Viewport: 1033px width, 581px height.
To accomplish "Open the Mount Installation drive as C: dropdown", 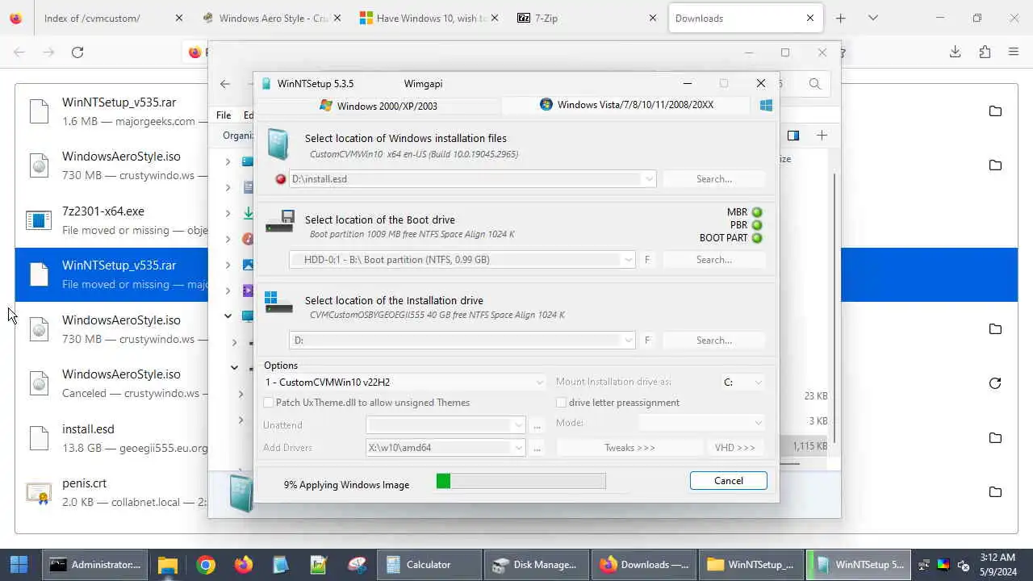I will tap(758, 382).
